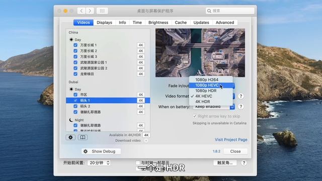Select the 谢赫扎耶德路 name under Dubai Day
This screenshot has width=322, height=181.
pos(91,112)
